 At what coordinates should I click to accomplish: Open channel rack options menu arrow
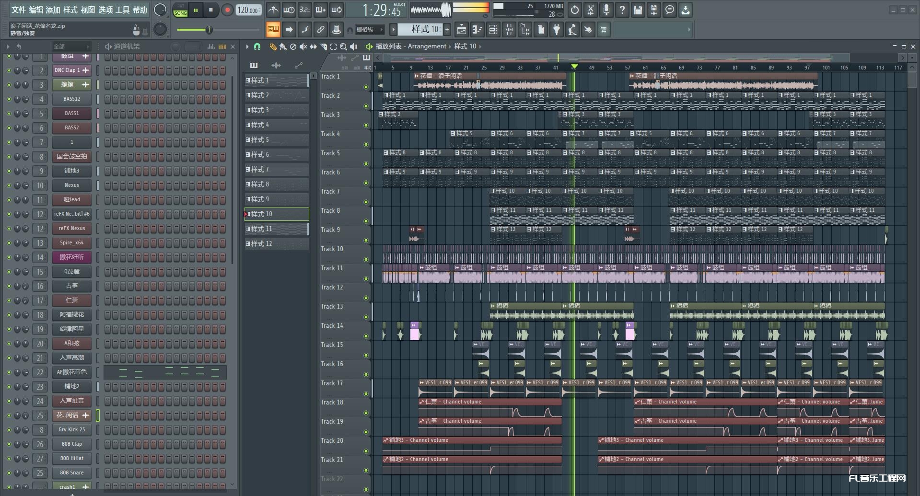pos(8,46)
